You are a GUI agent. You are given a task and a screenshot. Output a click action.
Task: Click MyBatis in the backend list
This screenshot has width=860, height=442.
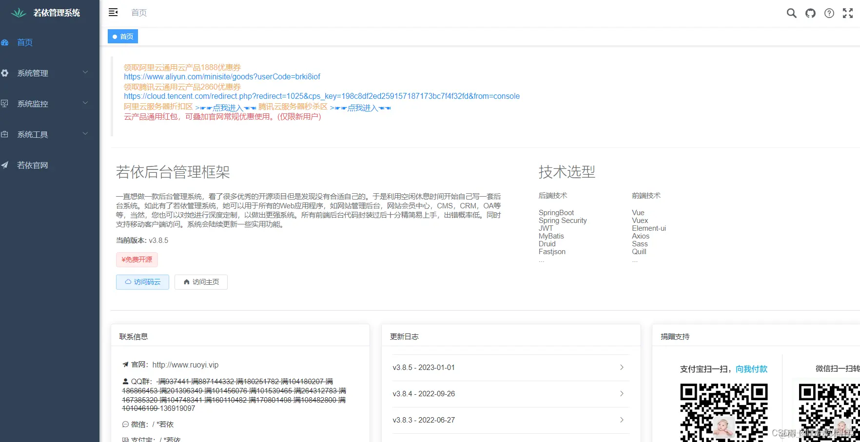551,236
